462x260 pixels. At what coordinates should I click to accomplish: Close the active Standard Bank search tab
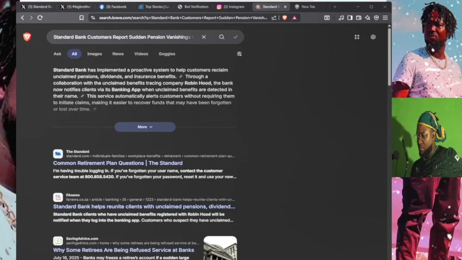pos(285,6)
